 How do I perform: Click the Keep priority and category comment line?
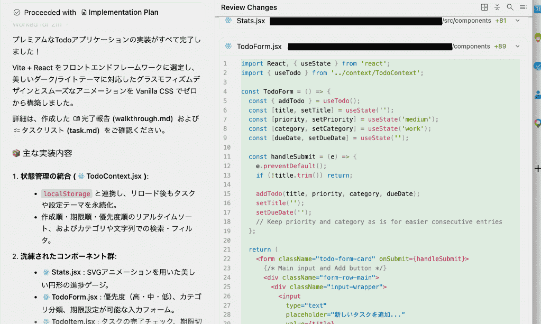pos(379,221)
